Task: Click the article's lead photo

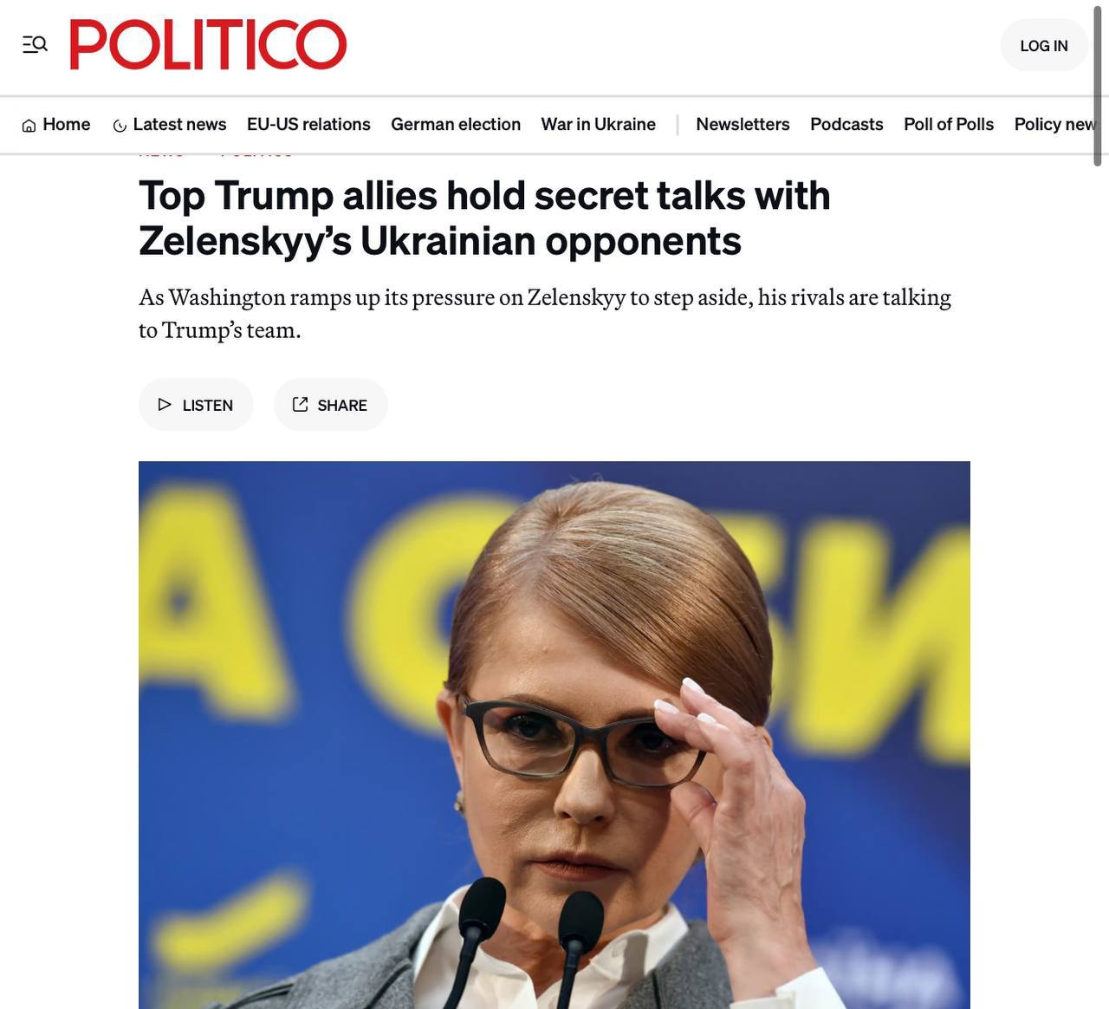Action: 554,734
